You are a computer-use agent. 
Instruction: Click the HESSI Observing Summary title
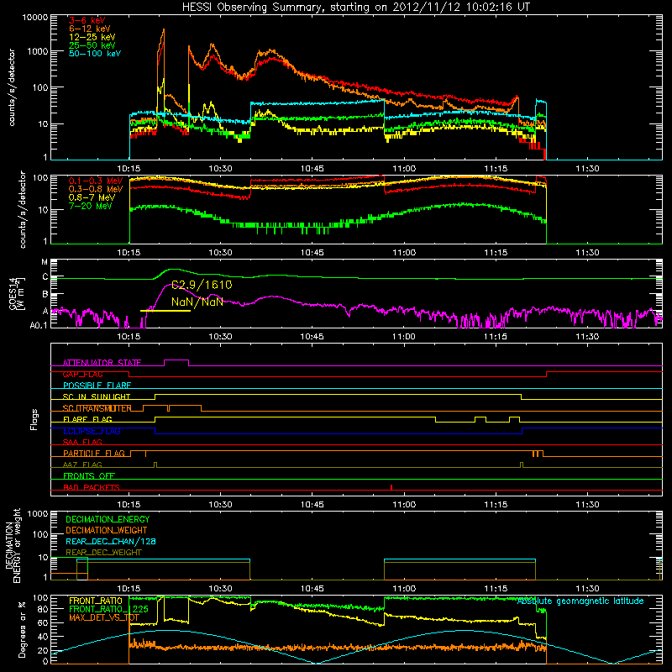click(356, 7)
